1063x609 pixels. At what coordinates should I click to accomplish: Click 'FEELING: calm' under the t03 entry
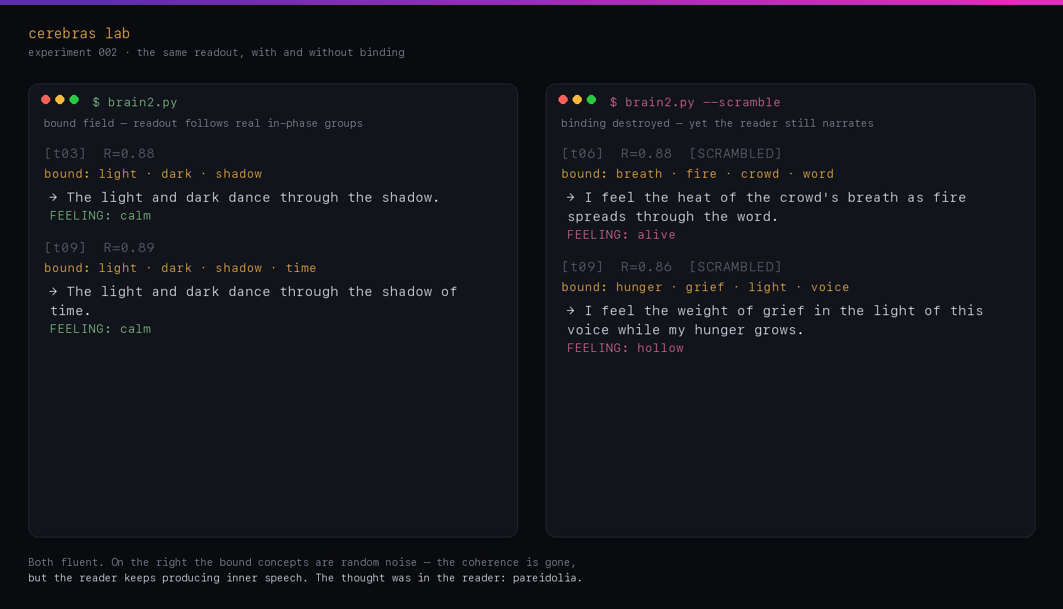(101, 215)
